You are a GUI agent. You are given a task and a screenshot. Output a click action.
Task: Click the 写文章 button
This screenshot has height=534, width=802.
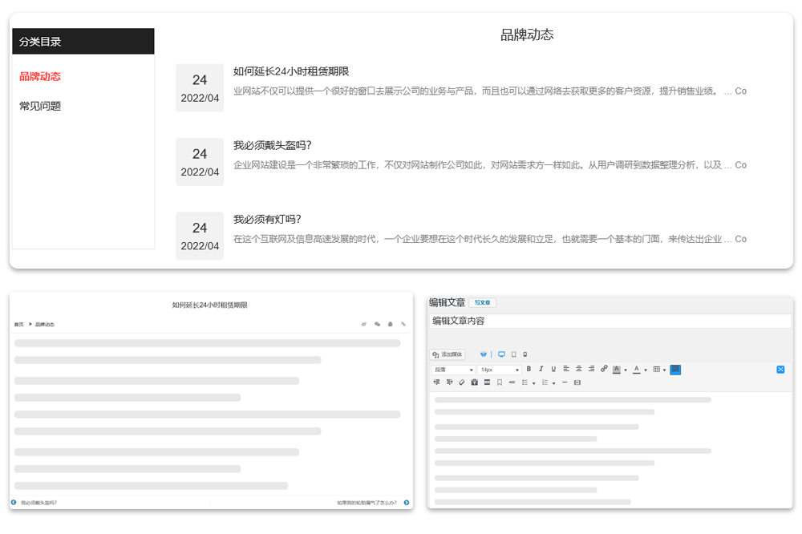(482, 303)
